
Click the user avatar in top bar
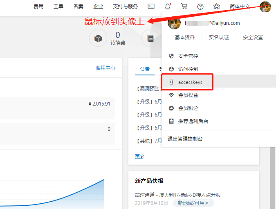pyautogui.click(x=265, y=7)
